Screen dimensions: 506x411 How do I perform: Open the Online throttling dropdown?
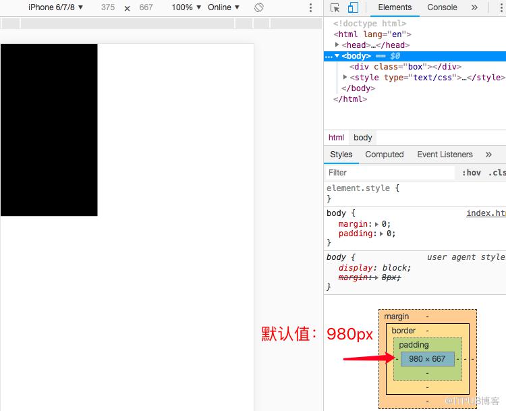point(223,7)
